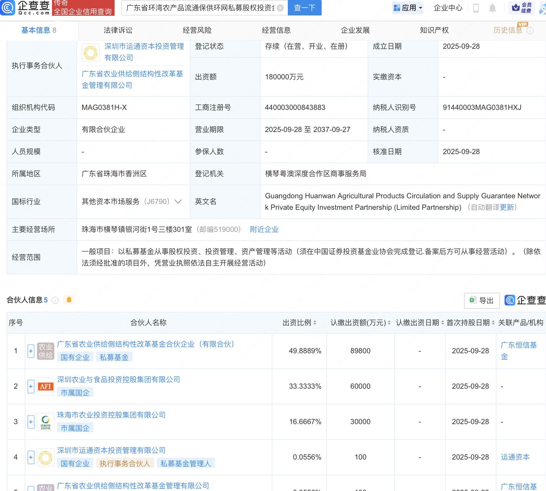This screenshot has width=546, height=491.
Task: Click the AFI company logo
Action: (46, 387)
